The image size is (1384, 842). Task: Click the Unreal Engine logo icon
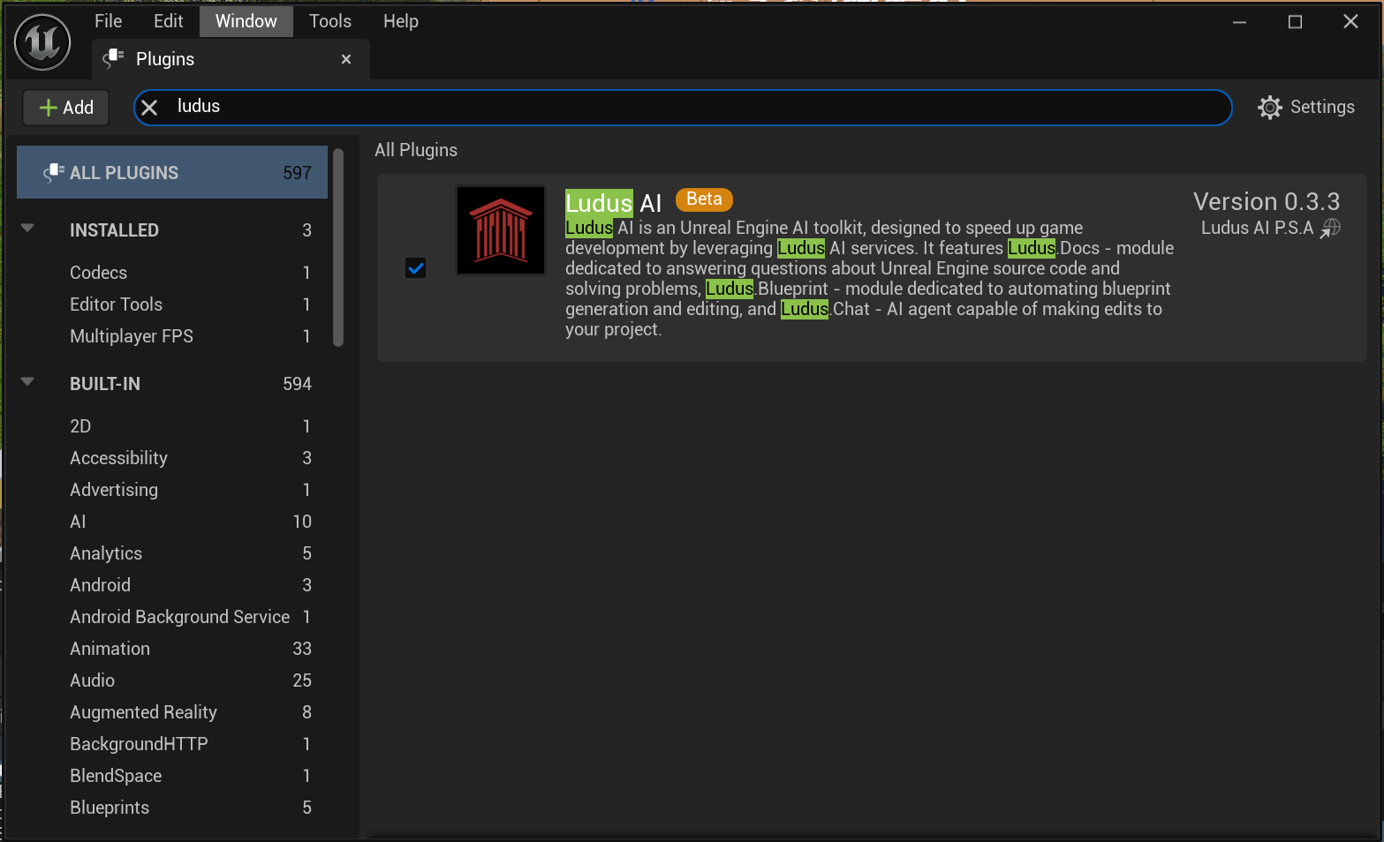click(x=42, y=41)
